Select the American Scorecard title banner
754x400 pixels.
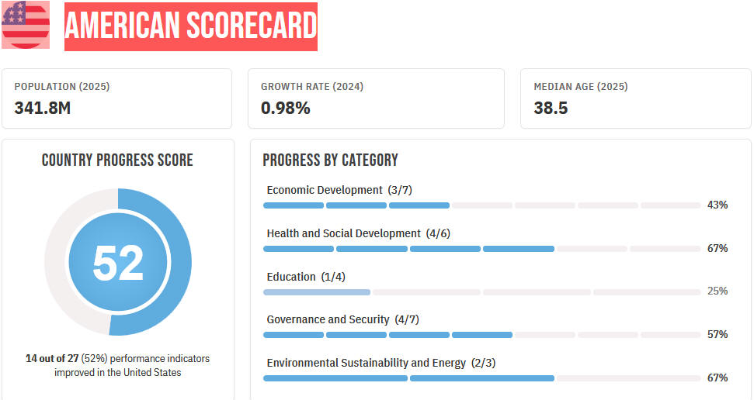191,26
